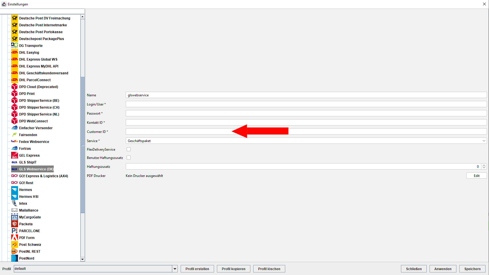The height and width of the screenshot is (275, 489).
Task: Click the carrier list scroll-down arrow
Action: pyautogui.click(x=83, y=259)
